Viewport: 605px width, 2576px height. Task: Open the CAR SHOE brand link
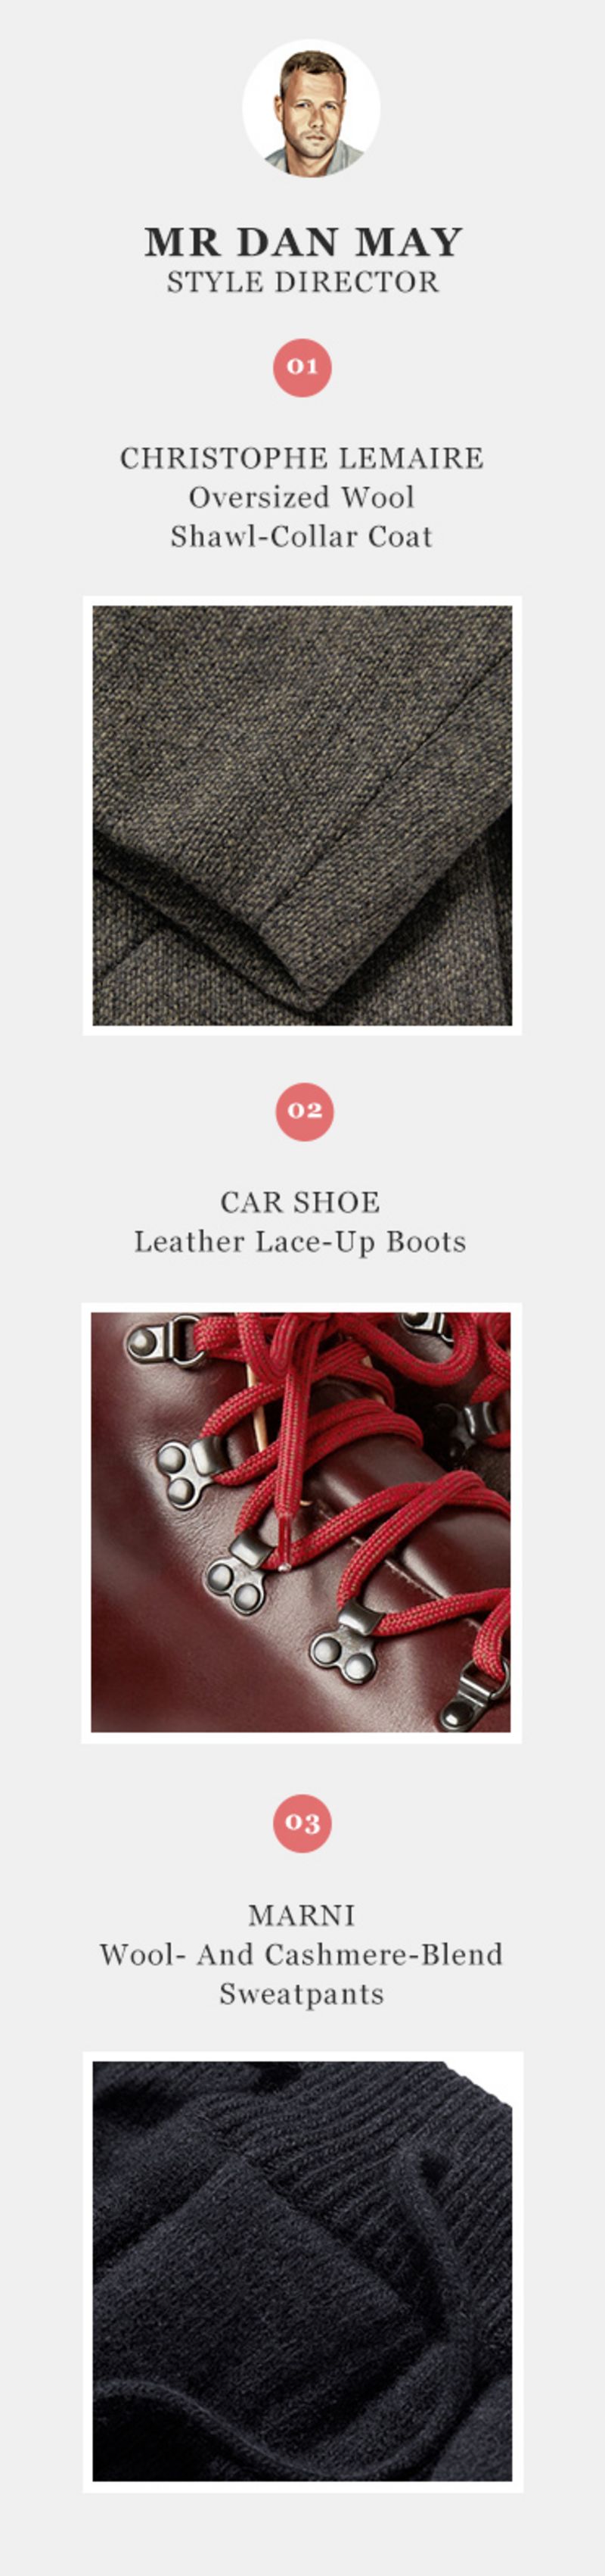(x=300, y=1202)
